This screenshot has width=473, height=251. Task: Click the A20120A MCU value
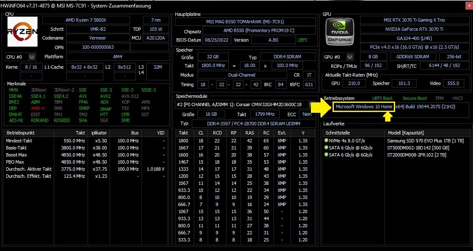click(x=156, y=38)
